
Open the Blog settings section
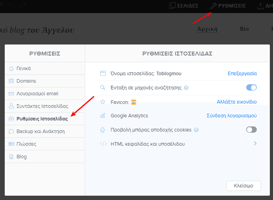45,157
